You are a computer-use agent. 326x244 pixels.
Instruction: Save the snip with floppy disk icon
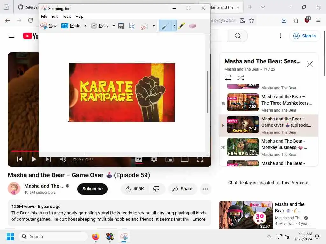[x=121, y=26]
